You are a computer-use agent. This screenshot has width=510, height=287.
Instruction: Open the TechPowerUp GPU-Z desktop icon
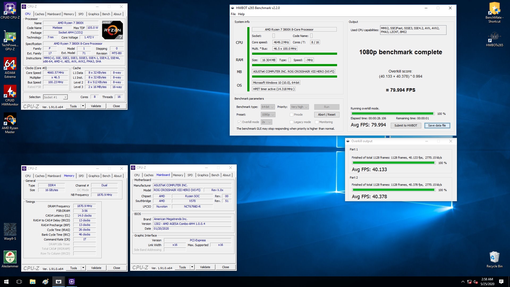(x=10, y=40)
